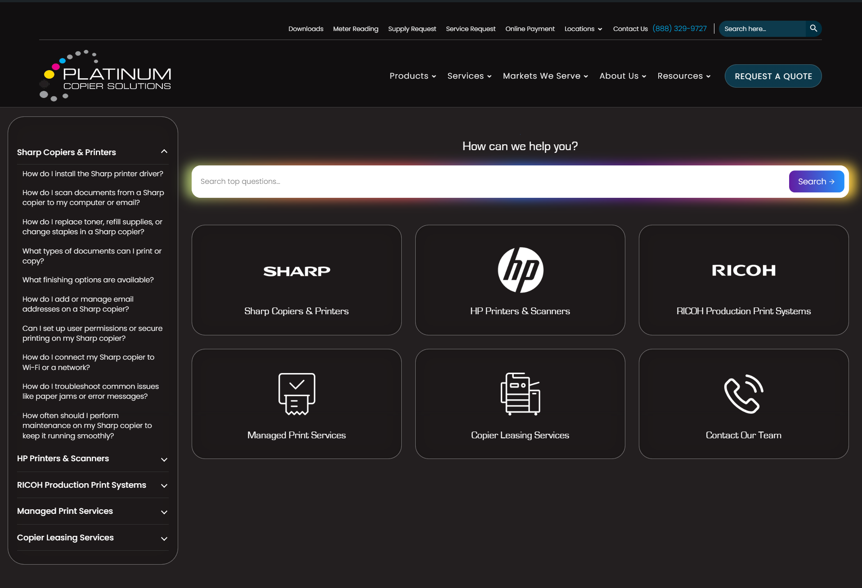The width and height of the screenshot is (862, 588).
Task: Open 'How often should I perform maintenance' question
Action: [x=87, y=425]
